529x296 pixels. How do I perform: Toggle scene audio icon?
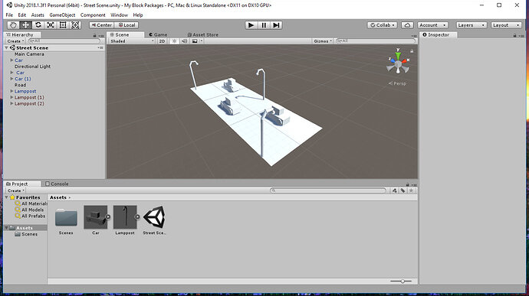point(184,41)
